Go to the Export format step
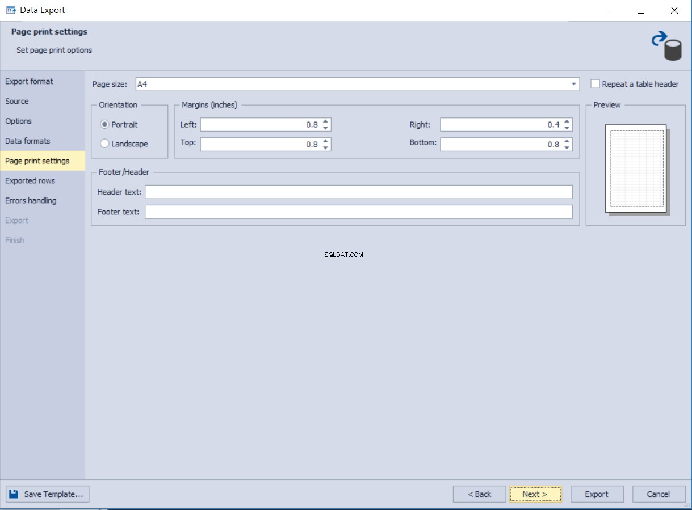The width and height of the screenshot is (692, 510). pos(43,82)
